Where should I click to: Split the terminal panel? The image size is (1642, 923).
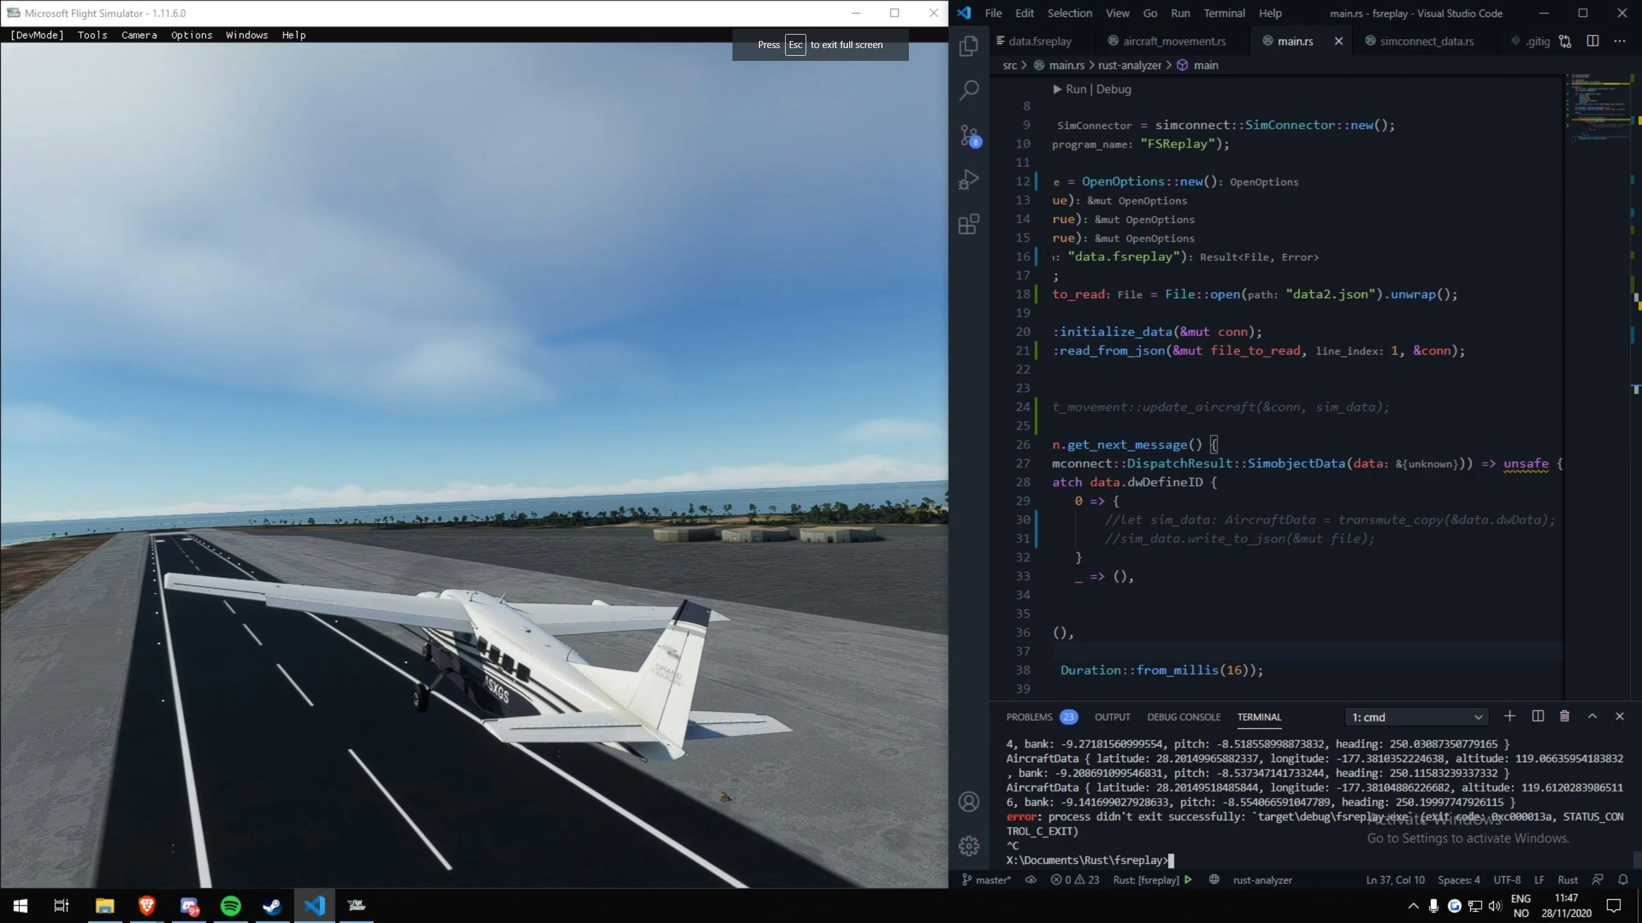1537,716
